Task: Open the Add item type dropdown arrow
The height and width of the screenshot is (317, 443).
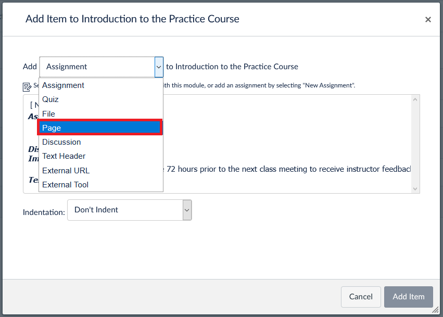Action: pyautogui.click(x=159, y=67)
